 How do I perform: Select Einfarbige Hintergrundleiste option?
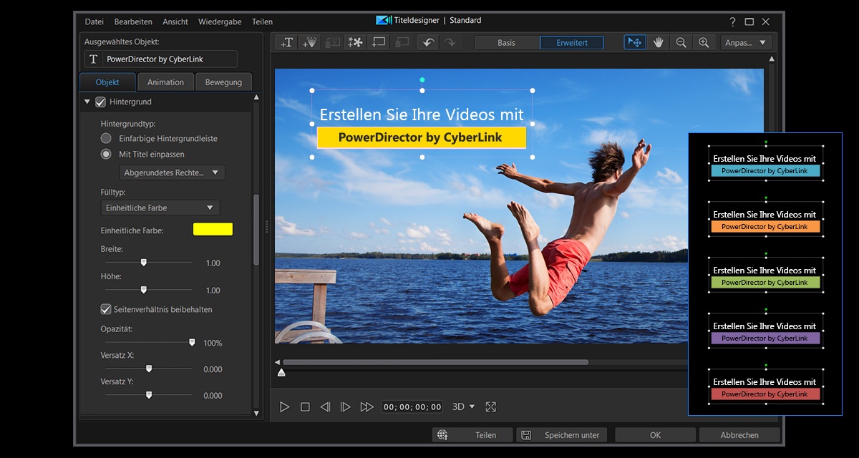[106, 138]
